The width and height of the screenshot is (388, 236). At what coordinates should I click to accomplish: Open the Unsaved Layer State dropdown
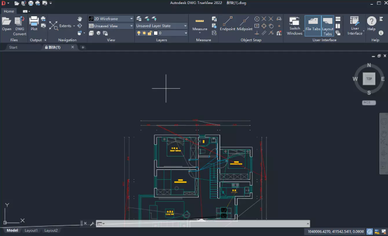point(161,26)
